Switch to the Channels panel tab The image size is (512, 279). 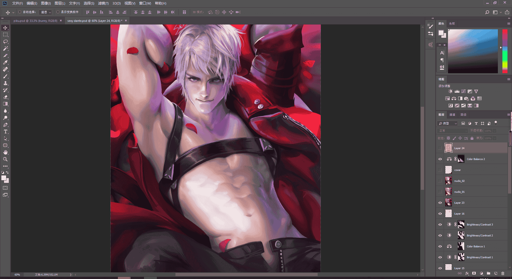coord(452,115)
